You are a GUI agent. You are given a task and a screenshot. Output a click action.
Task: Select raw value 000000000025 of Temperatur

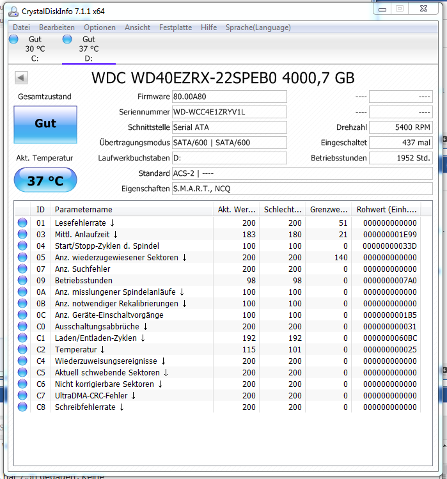(390, 349)
